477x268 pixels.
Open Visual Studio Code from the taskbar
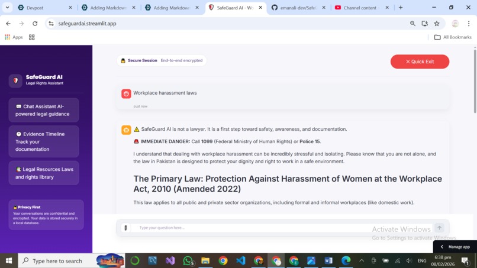click(x=241, y=261)
